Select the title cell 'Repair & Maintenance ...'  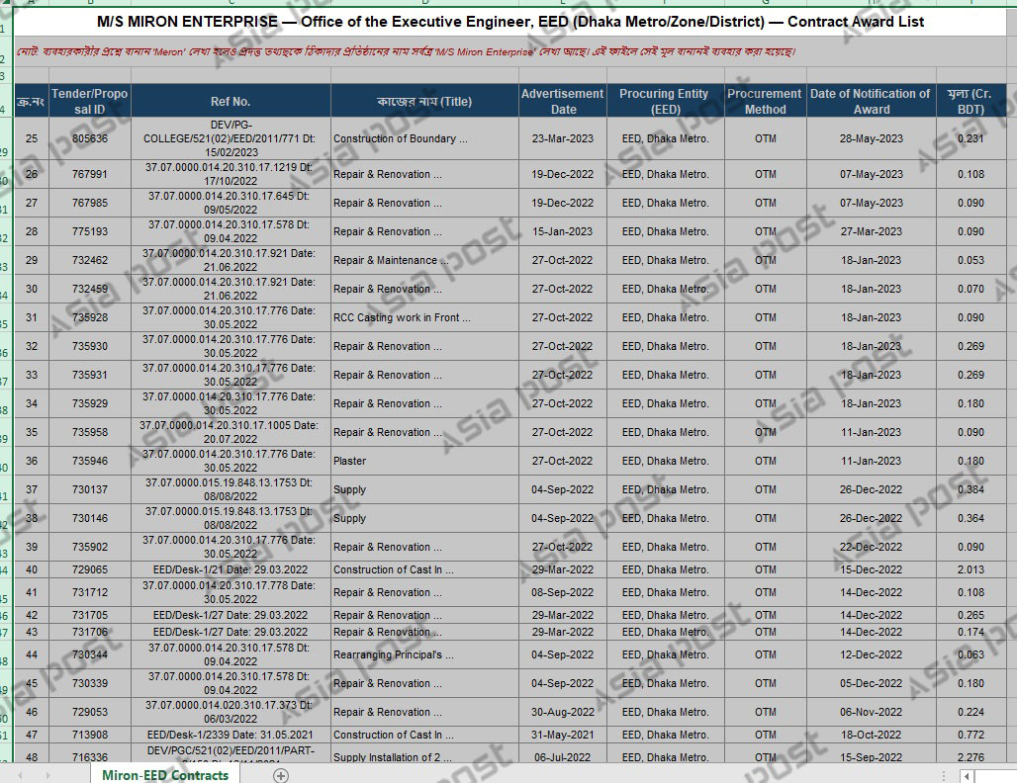[x=424, y=260]
